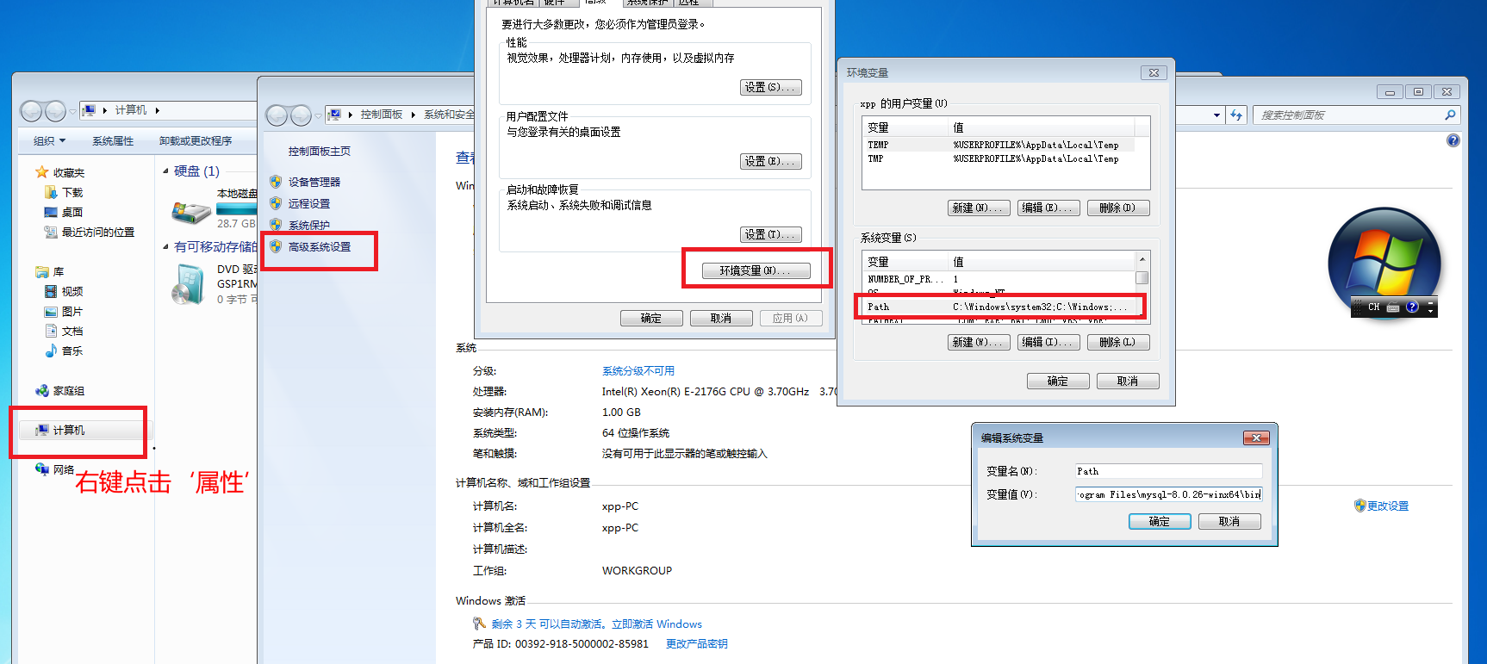
Task: Select the local disk drive icon
Action: [191, 212]
